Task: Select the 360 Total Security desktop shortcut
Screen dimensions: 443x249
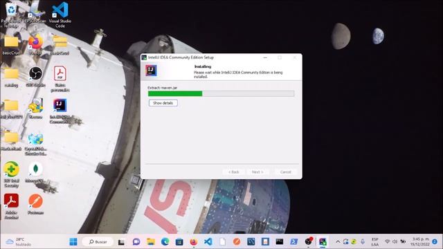Action: 11,174
